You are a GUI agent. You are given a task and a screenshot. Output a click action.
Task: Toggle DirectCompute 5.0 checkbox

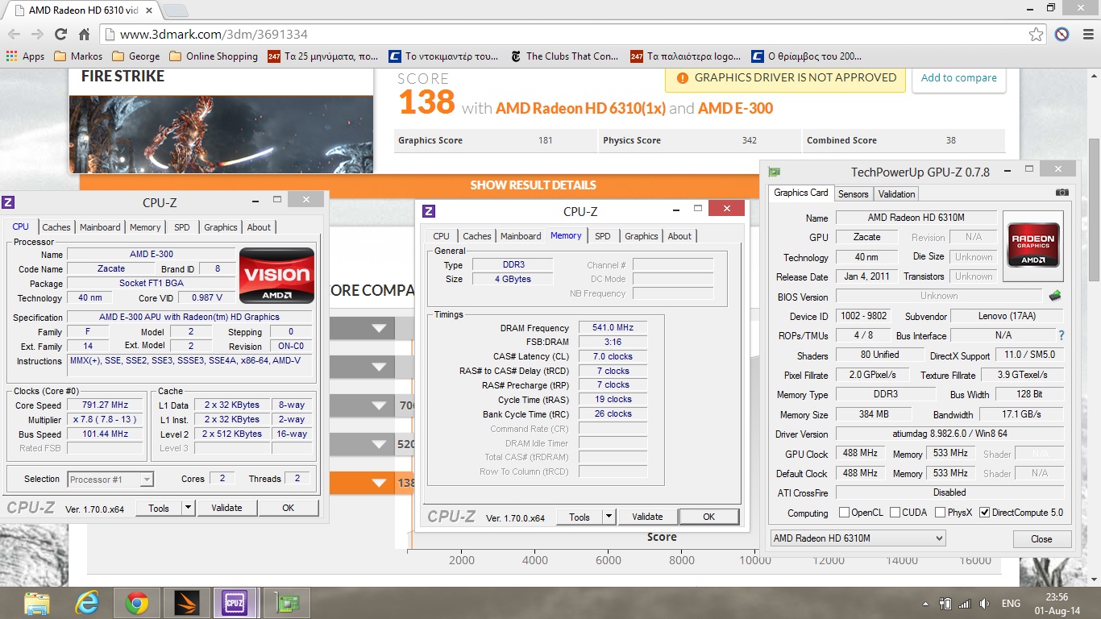(984, 513)
